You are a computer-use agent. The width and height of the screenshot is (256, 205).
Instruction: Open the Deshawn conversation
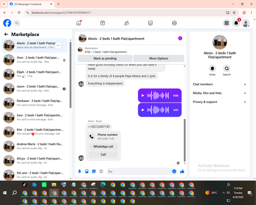(34, 103)
